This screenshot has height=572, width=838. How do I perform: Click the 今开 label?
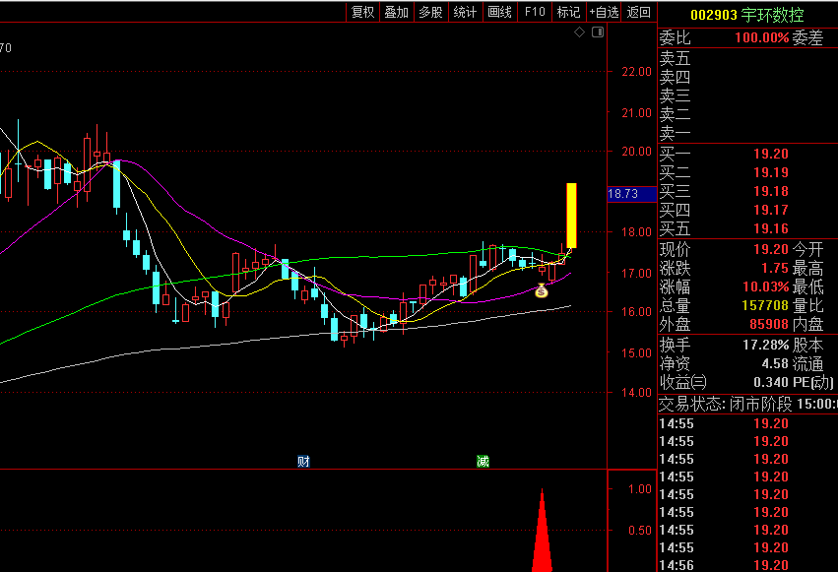tap(807, 249)
